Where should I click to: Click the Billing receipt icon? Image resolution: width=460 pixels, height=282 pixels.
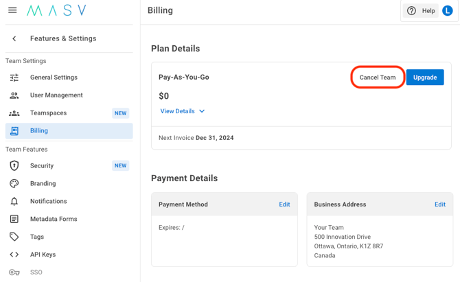(x=14, y=131)
